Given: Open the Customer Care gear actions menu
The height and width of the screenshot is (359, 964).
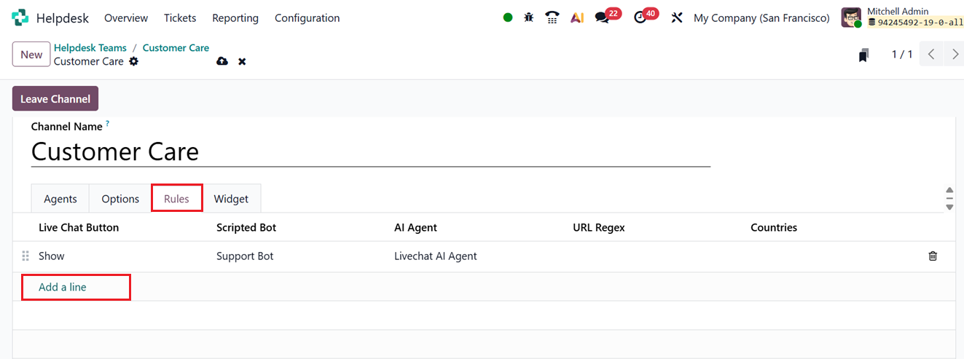Looking at the screenshot, I should (133, 61).
